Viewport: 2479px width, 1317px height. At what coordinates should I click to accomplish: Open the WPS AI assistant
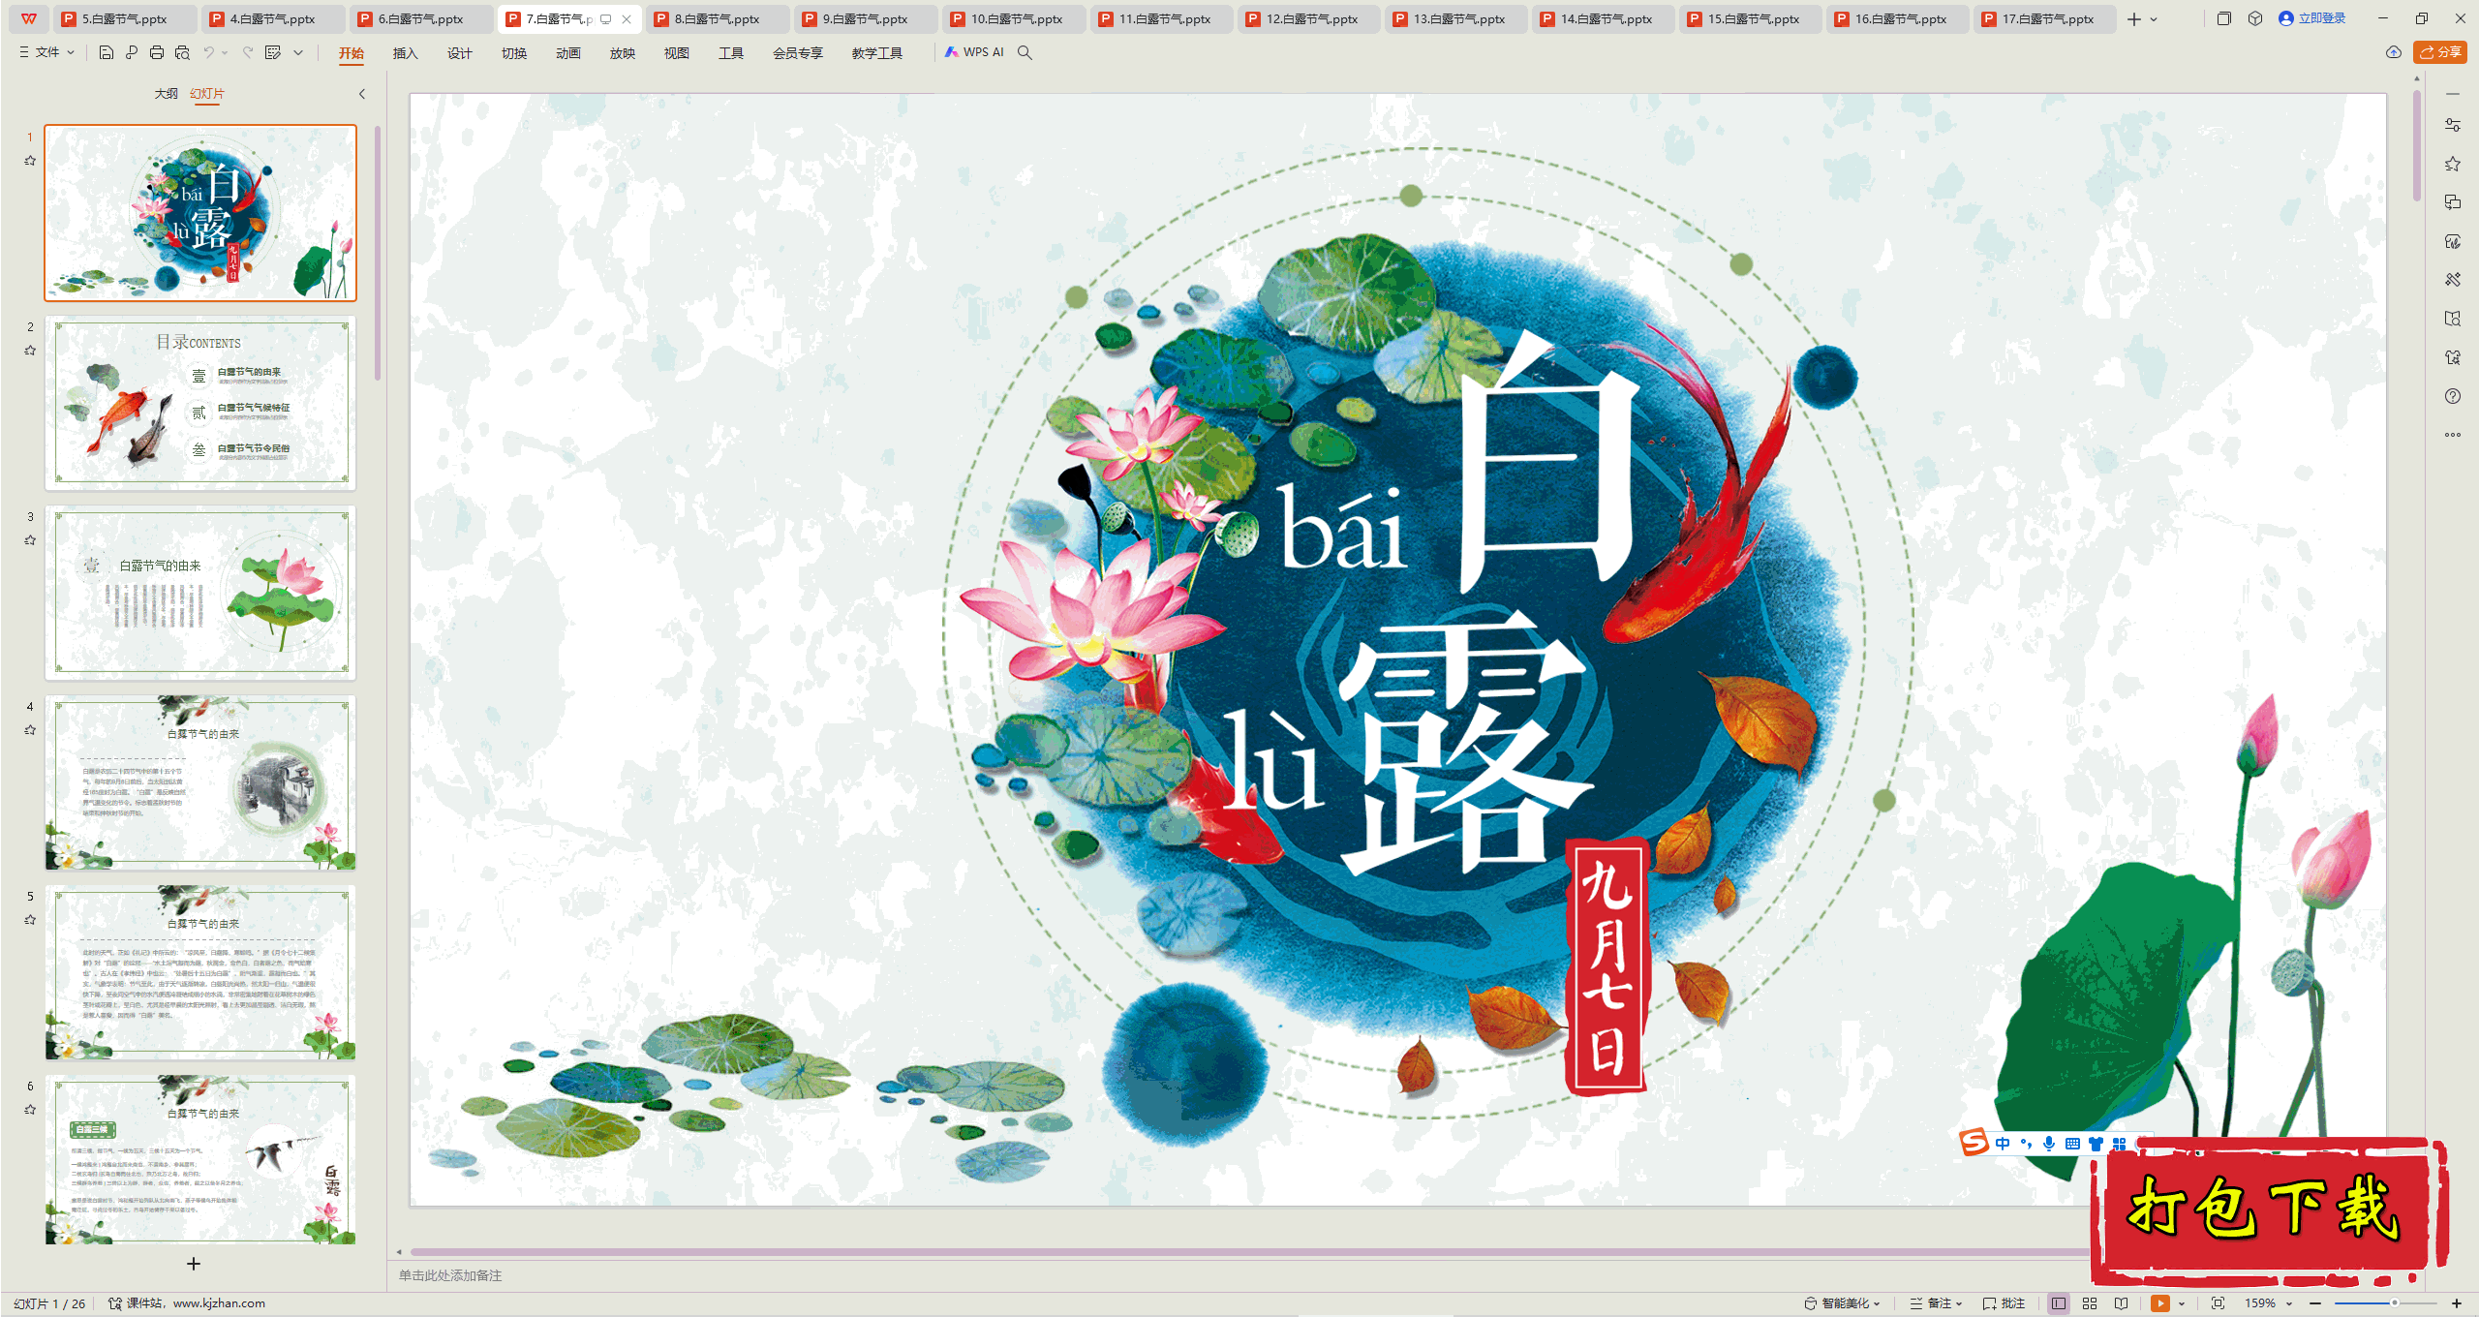click(974, 52)
